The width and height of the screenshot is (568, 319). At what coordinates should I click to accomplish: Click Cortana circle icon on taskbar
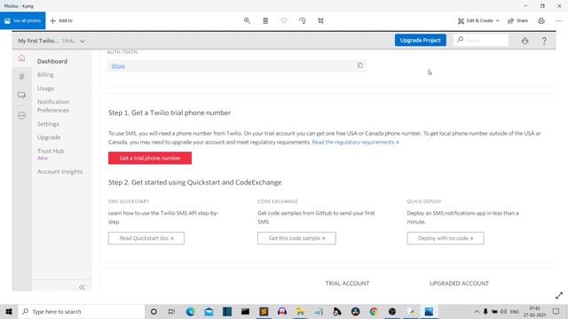[x=154, y=311]
